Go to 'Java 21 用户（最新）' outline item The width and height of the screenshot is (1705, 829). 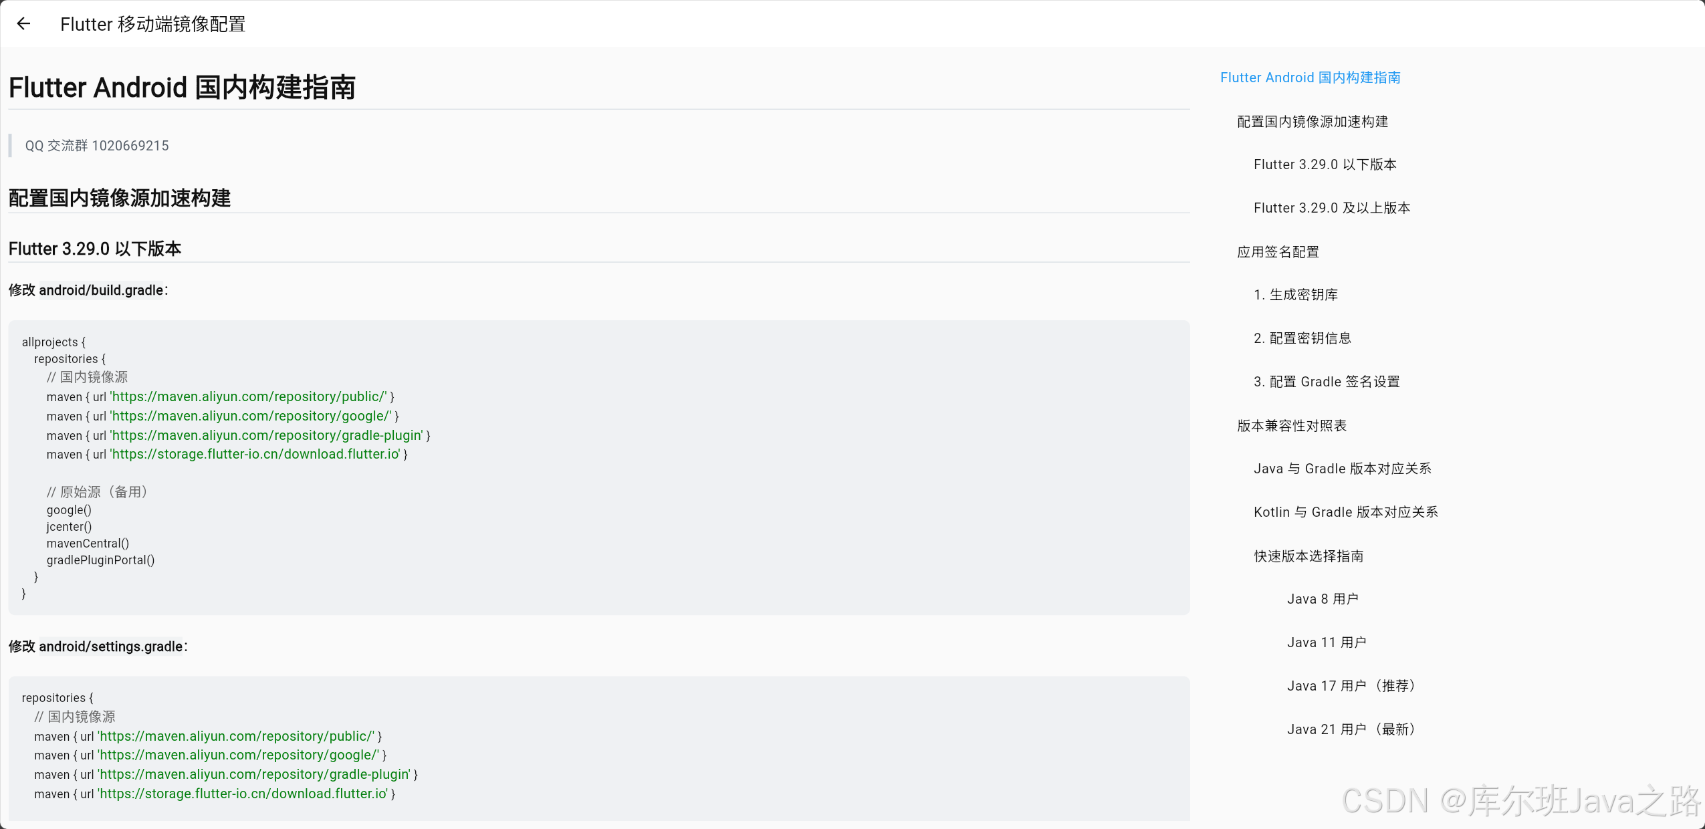click(x=1351, y=729)
